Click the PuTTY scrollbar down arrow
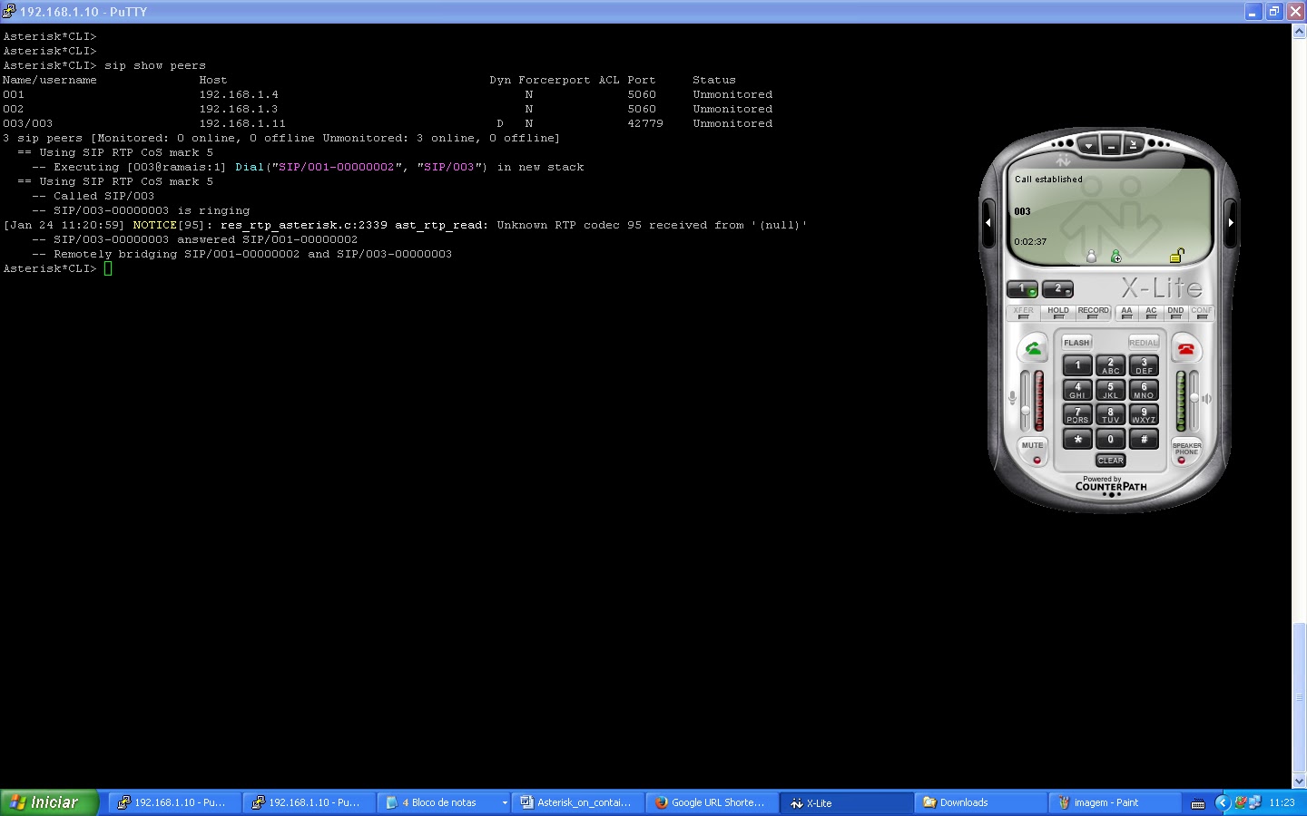 (1299, 781)
